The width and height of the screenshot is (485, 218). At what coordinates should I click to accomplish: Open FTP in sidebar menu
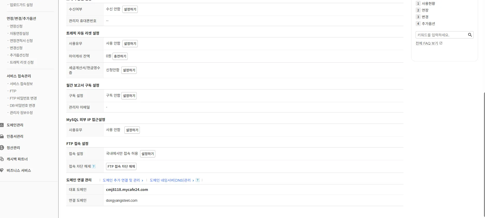click(x=13, y=91)
